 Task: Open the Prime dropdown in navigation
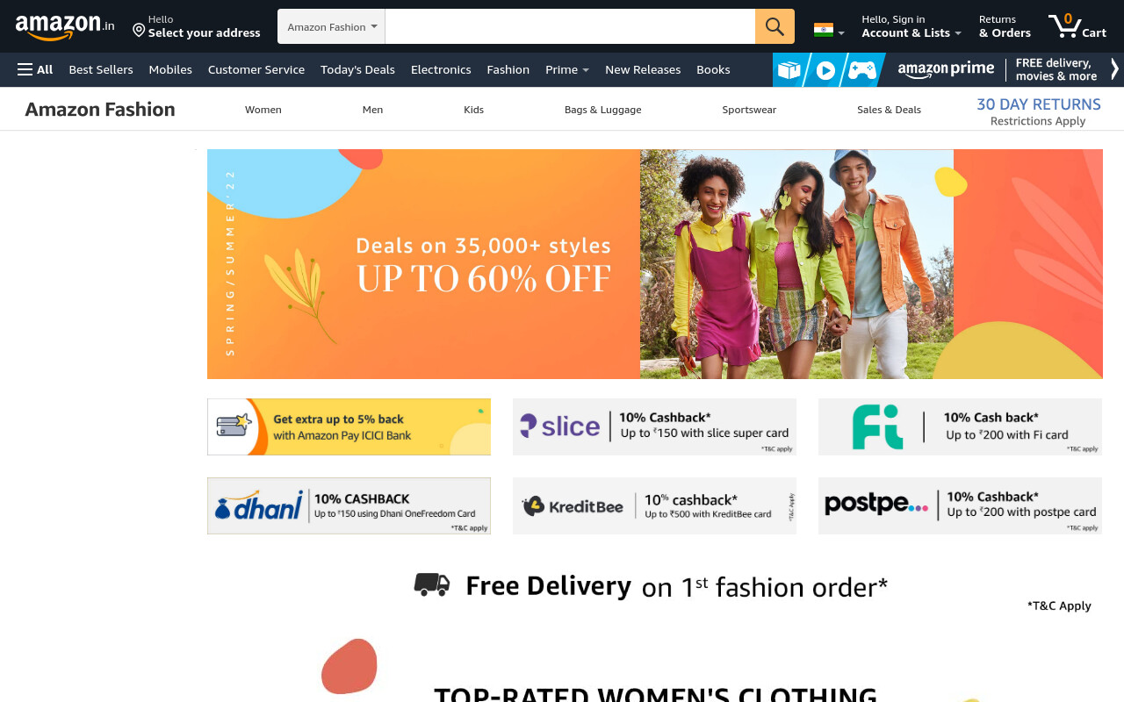click(x=567, y=69)
